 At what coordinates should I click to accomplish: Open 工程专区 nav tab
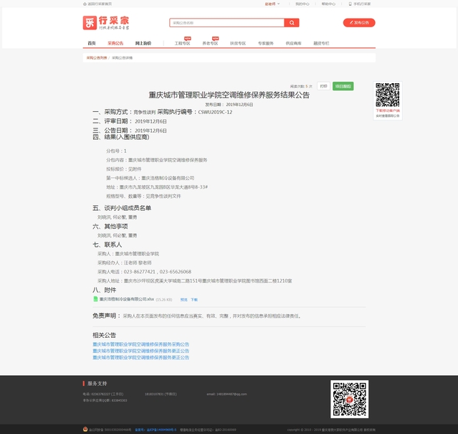click(182, 43)
